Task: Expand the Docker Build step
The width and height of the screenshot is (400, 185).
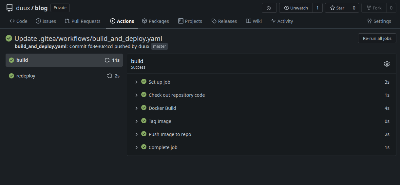Action: click(x=137, y=108)
